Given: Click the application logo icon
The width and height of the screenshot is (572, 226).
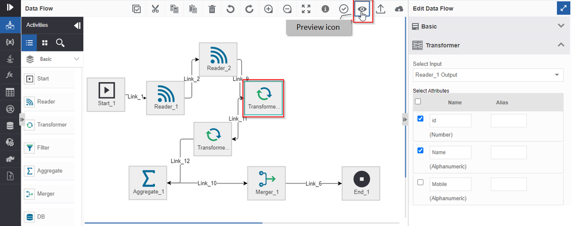Looking at the screenshot, I should [x=10, y=8].
